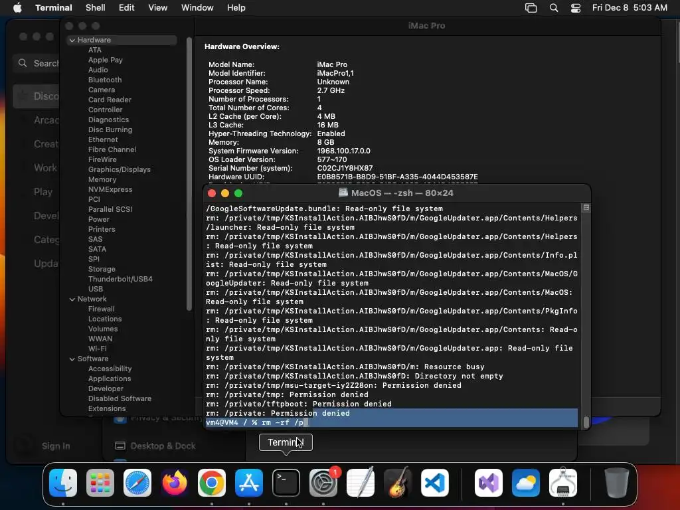Image resolution: width=680 pixels, height=510 pixels.
Task: Collapse the Software section
Action: coord(72,359)
